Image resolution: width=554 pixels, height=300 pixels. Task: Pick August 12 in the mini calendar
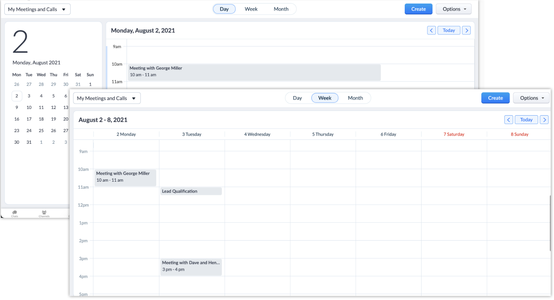54,107
